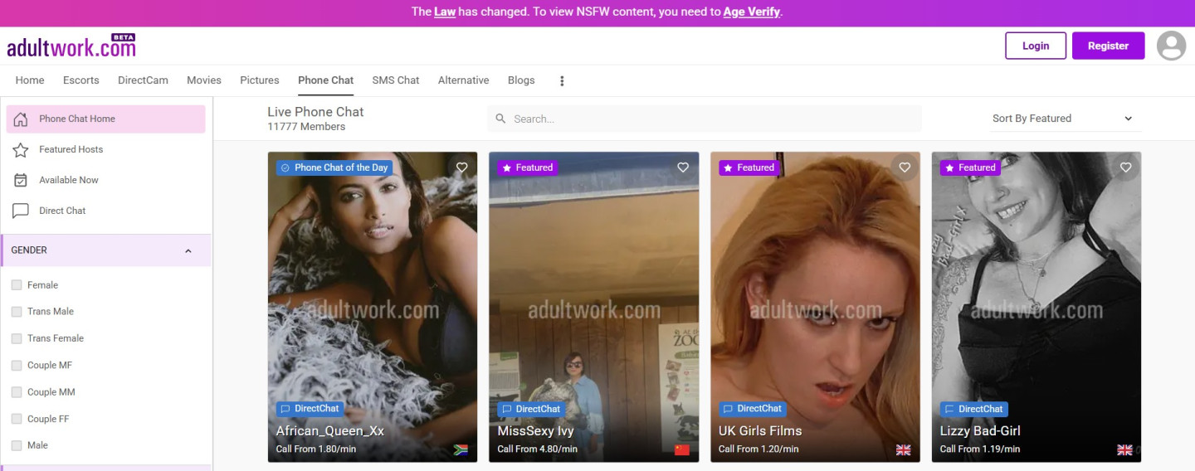
Task: Click Featured badge on UK Girls Films card
Action: pos(749,168)
